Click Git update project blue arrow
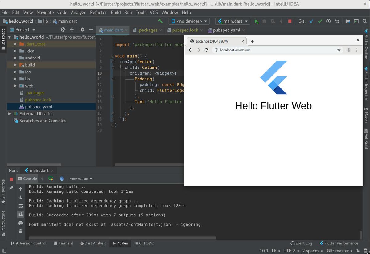The height and width of the screenshot is (254, 370). (x=311, y=21)
